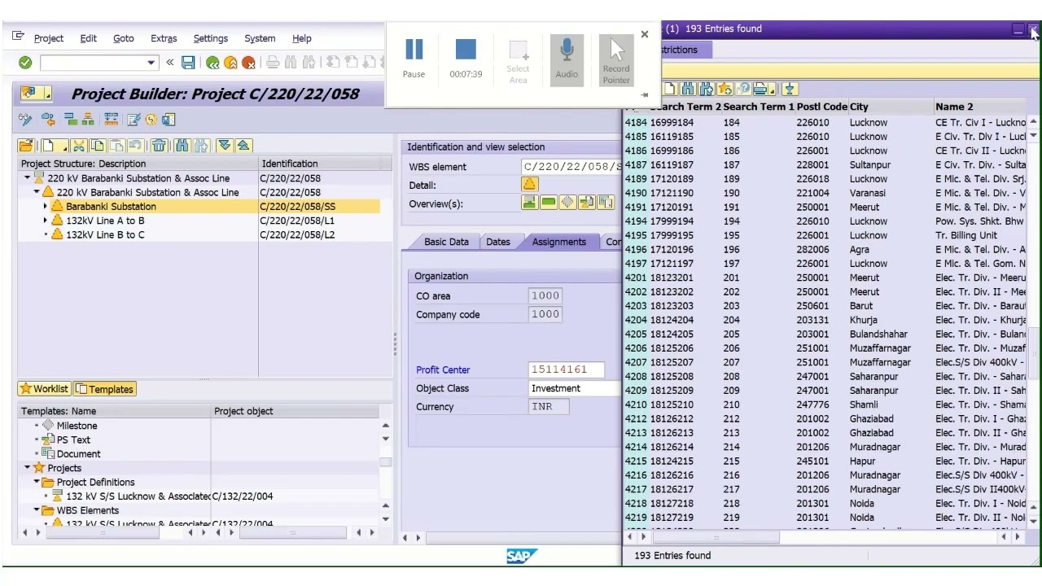Click the orange Exit icon in toolbar
The width and height of the screenshot is (1042, 586).
(x=230, y=63)
